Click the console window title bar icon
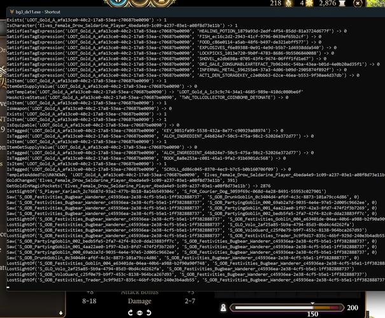Image resolution: width=385 pixels, height=318 pixels. (x=11, y=12)
